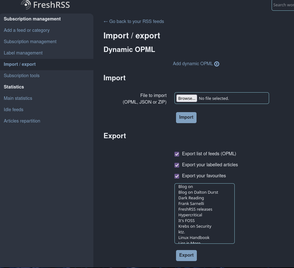Open Articles repartition page
Screen dimensions: 294x268
[x=22, y=121]
